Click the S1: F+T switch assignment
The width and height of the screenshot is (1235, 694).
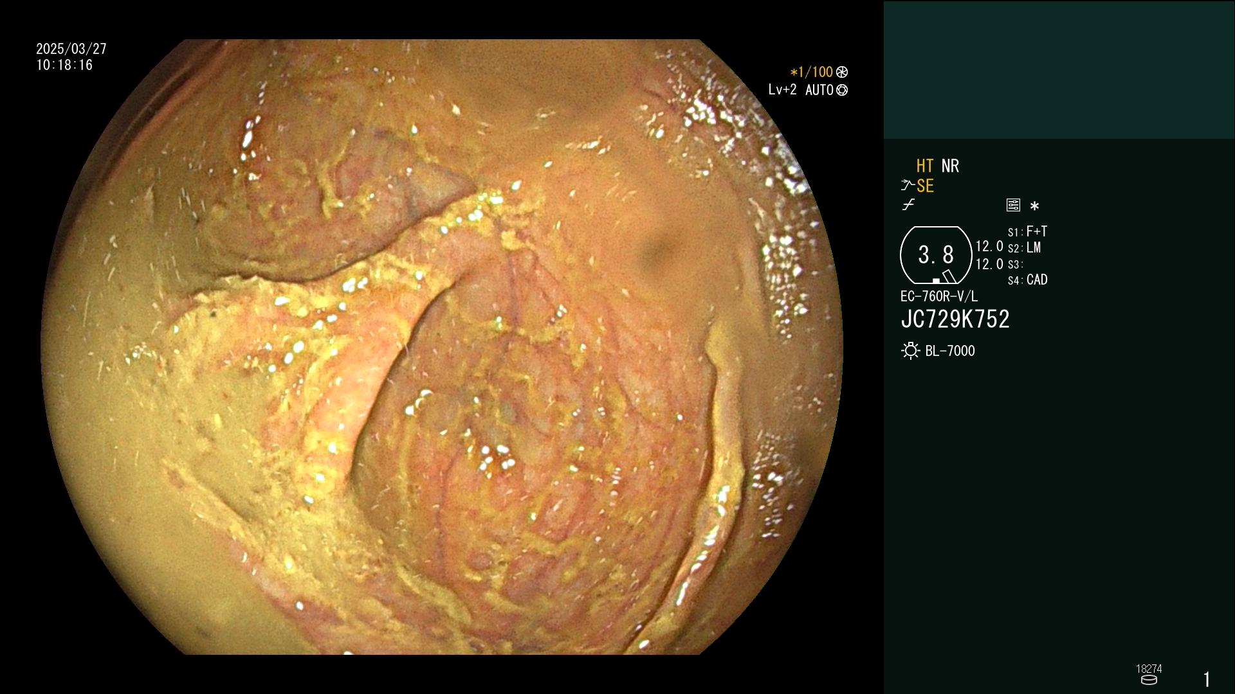coord(1027,231)
